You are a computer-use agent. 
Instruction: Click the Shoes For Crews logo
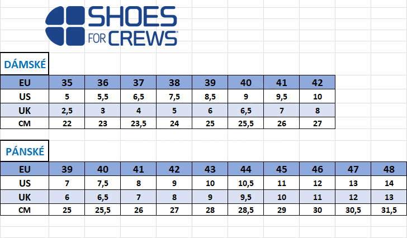[111, 26]
